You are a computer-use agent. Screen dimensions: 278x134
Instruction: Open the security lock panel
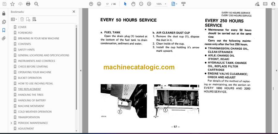tap(4, 14)
